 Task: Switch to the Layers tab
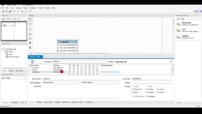point(11,71)
